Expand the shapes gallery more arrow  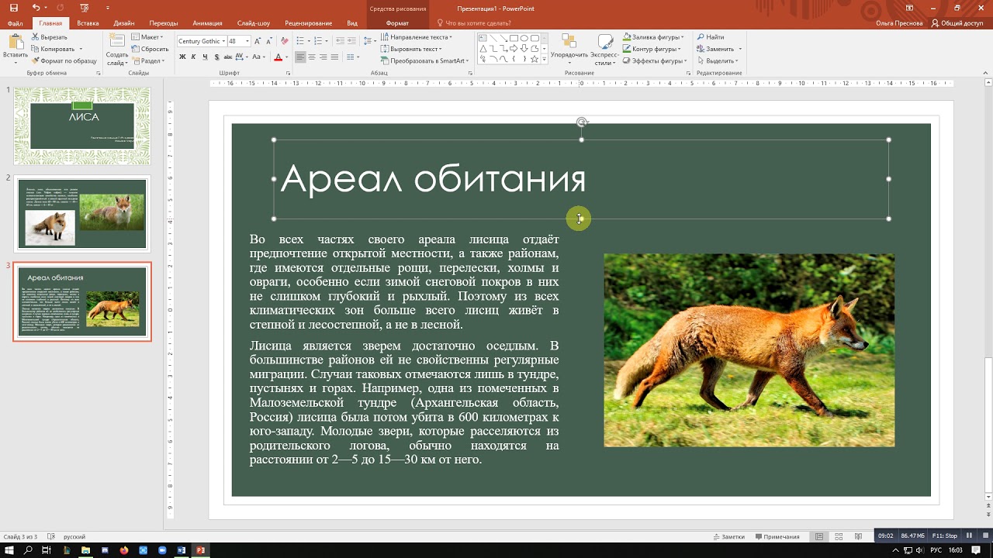[x=544, y=59]
